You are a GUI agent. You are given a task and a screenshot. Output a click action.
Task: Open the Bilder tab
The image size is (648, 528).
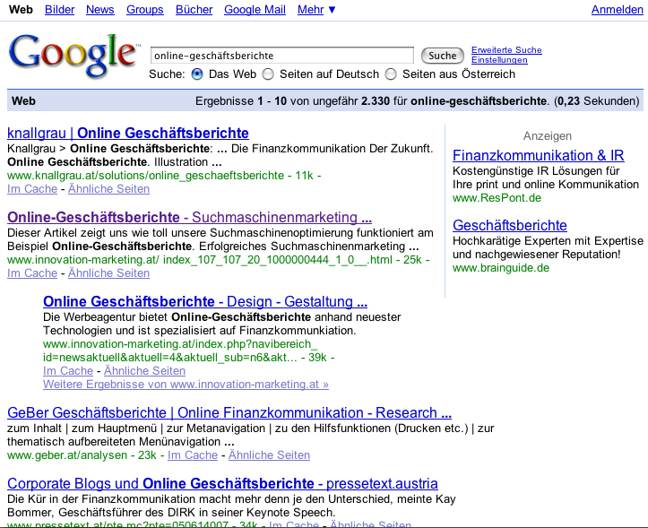coord(59,10)
